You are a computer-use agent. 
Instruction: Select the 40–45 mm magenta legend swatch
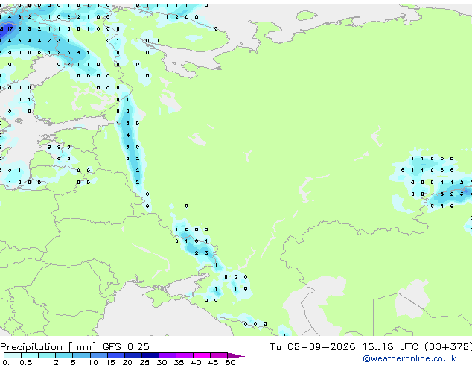[x=202, y=355]
